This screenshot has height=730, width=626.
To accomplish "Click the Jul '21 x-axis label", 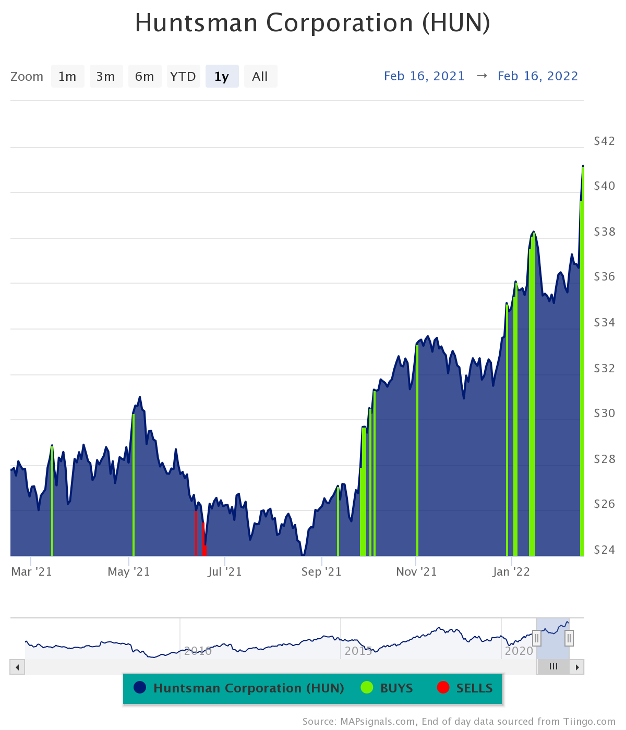I will pyautogui.click(x=225, y=571).
